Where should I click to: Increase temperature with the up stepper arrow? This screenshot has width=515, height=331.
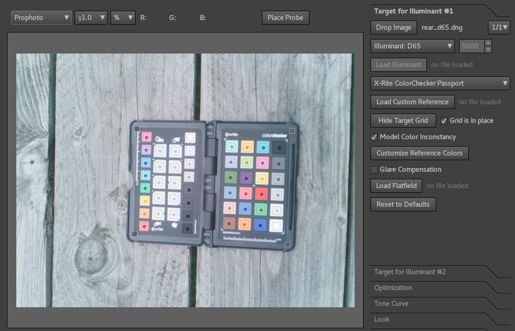pos(488,43)
